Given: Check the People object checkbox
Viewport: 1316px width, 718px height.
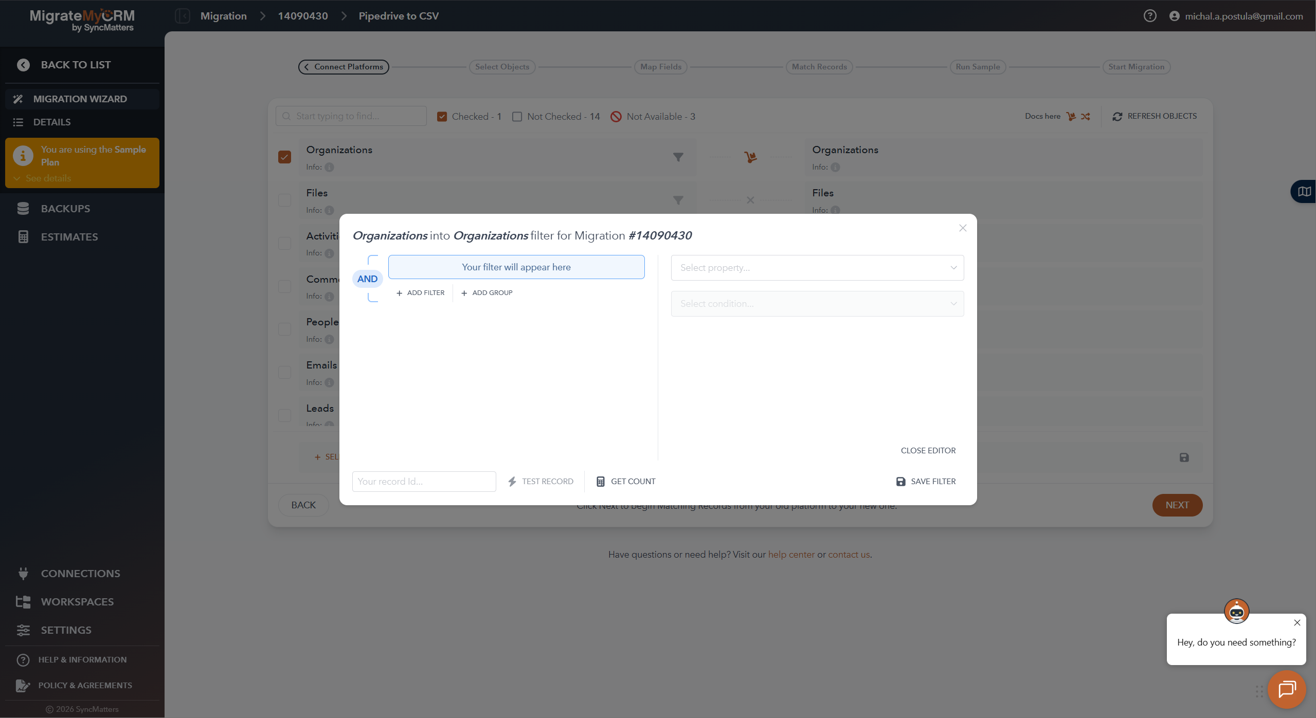Looking at the screenshot, I should [x=284, y=329].
